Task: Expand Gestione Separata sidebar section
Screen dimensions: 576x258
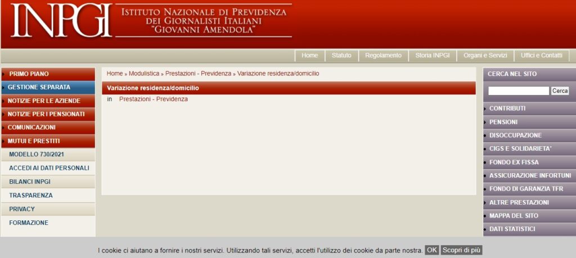Action: pos(39,87)
